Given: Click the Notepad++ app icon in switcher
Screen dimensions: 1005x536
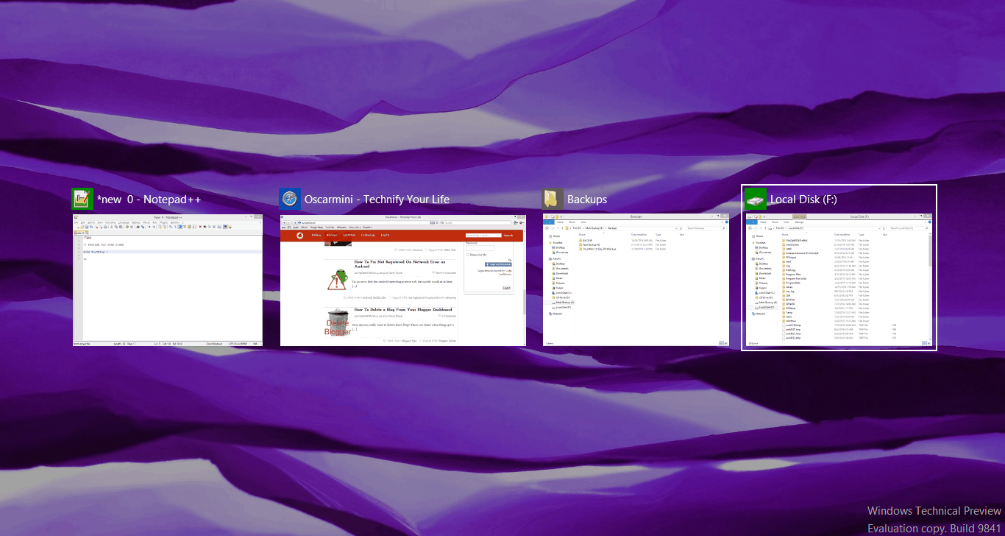Looking at the screenshot, I should coord(82,199).
